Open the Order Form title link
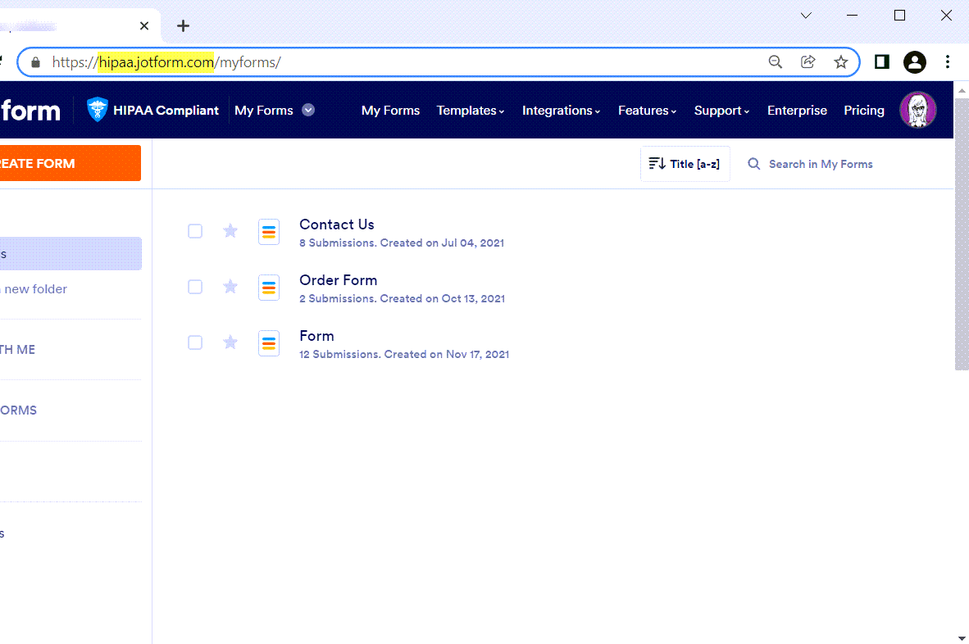This screenshot has height=644, width=969. [x=338, y=280]
